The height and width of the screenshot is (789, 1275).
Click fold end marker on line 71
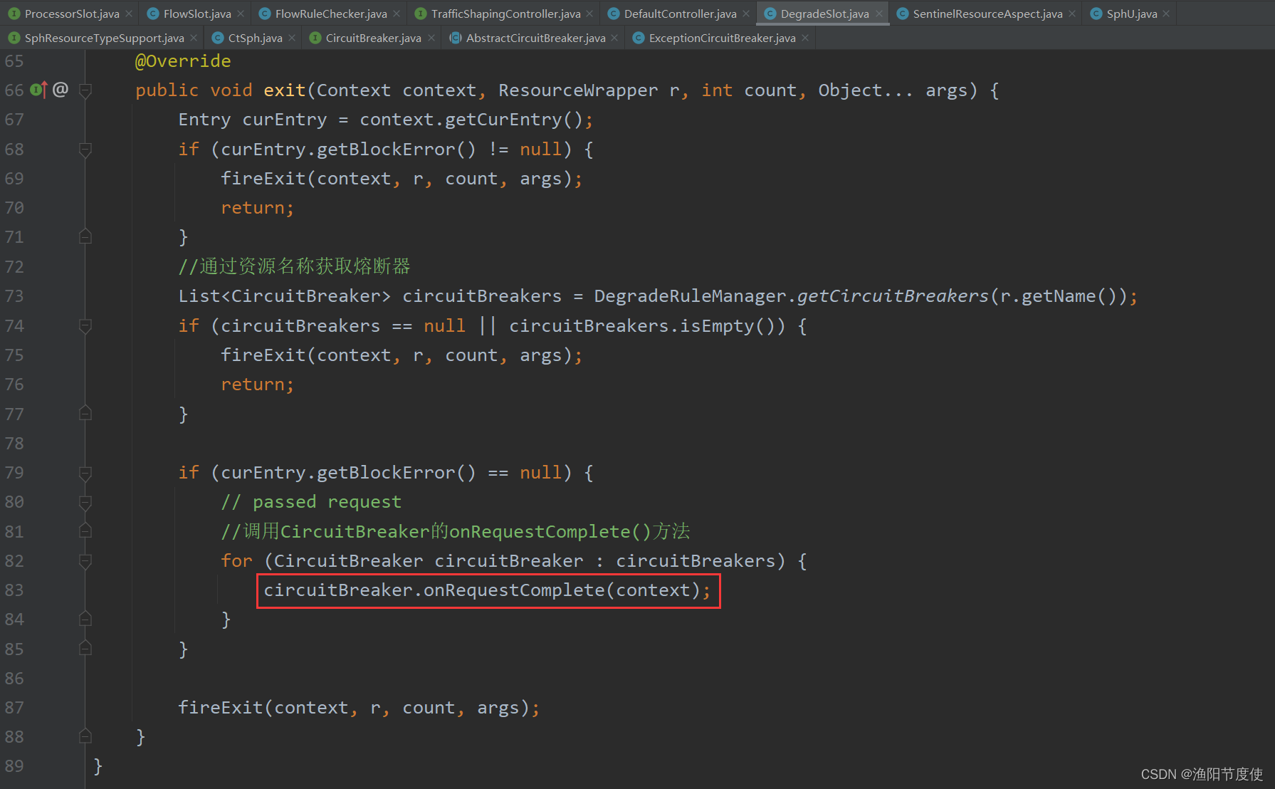(x=85, y=237)
